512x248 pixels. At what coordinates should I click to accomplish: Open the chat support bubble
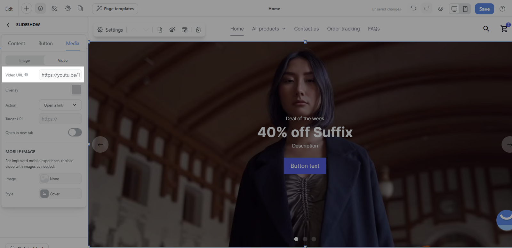click(x=505, y=220)
